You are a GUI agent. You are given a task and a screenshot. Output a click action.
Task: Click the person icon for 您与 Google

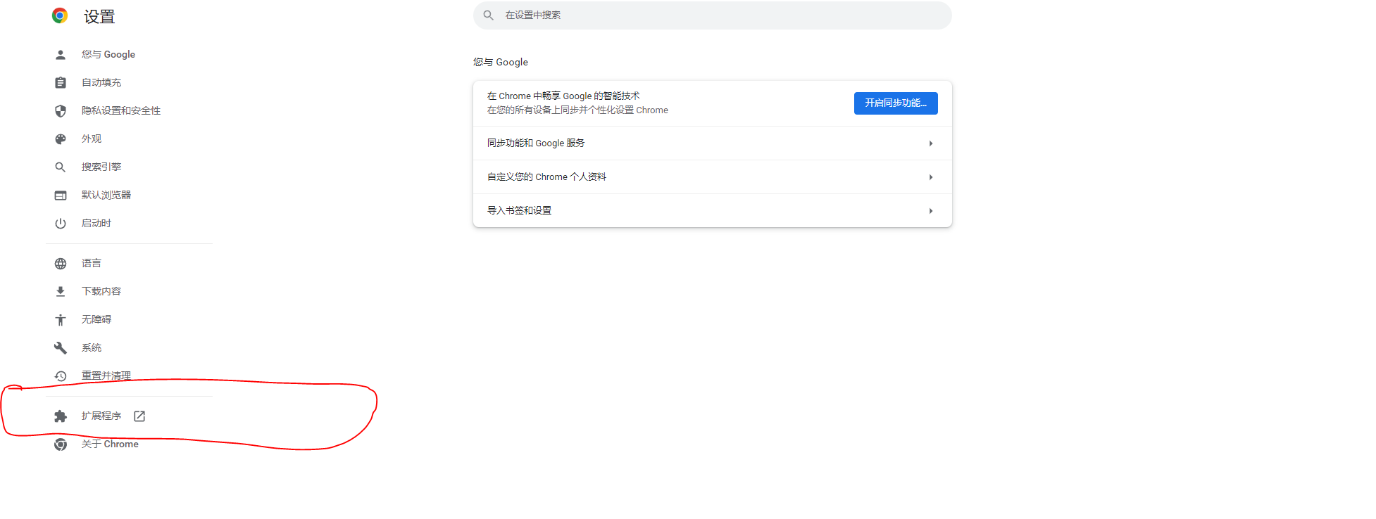tap(61, 55)
